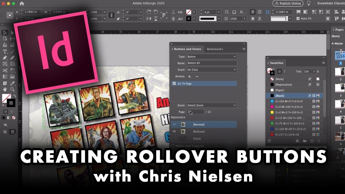Select the Swatches panel tab
This screenshot has width=345, height=194.
tap(275, 63)
